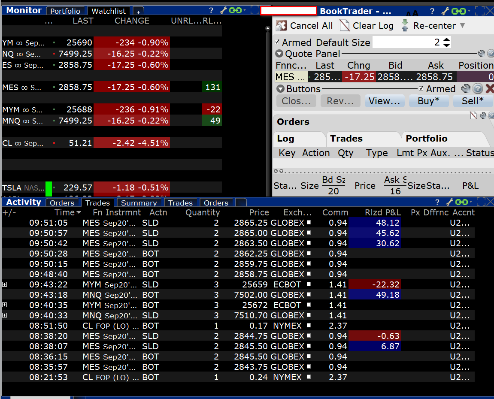
Task: Click the Buy* button
Action: coord(428,101)
